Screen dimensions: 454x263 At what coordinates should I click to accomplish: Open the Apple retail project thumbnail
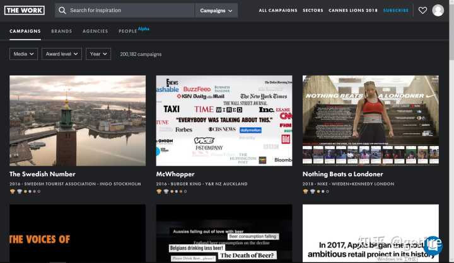click(371, 233)
